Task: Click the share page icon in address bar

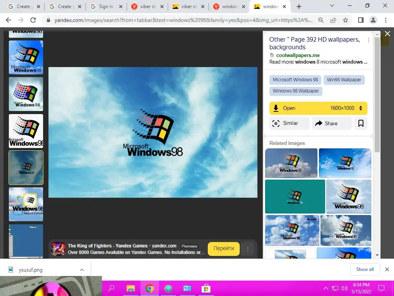Action: pos(333,20)
